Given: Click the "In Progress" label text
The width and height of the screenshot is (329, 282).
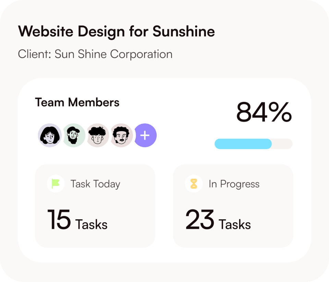Looking at the screenshot, I should [234, 184].
